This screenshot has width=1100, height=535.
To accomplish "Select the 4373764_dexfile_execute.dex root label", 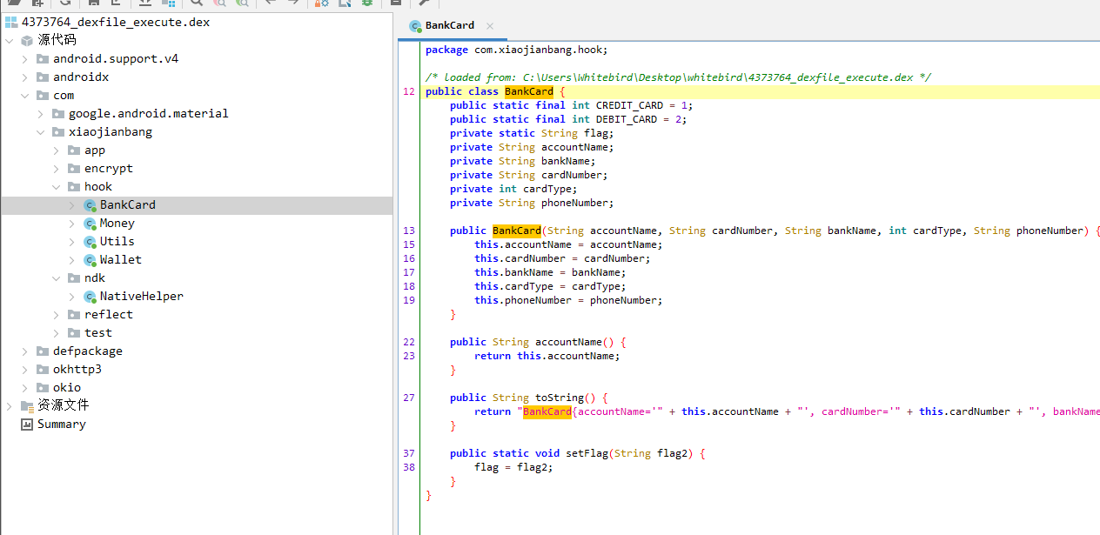I will coord(116,23).
